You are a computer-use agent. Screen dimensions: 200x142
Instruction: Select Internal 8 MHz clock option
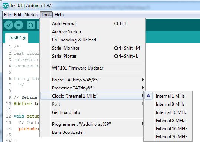pyautogui.click(x=168, y=104)
